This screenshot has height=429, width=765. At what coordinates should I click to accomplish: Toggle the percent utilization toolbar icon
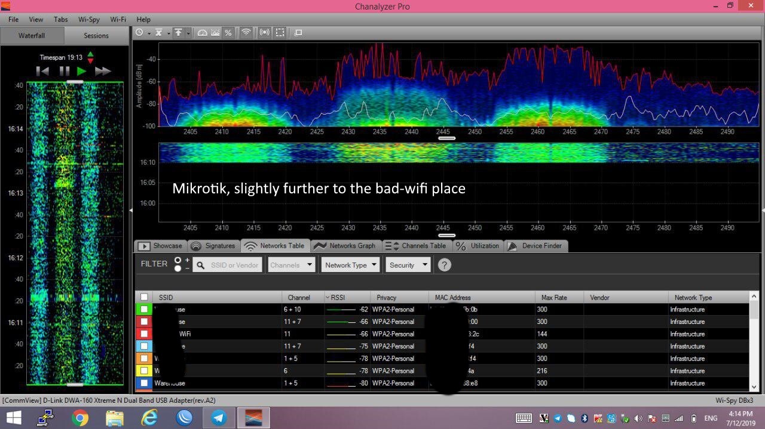(228, 33)
